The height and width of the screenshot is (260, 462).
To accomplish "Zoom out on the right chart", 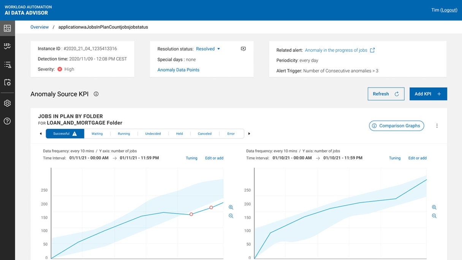I will (x=434, y=216).
